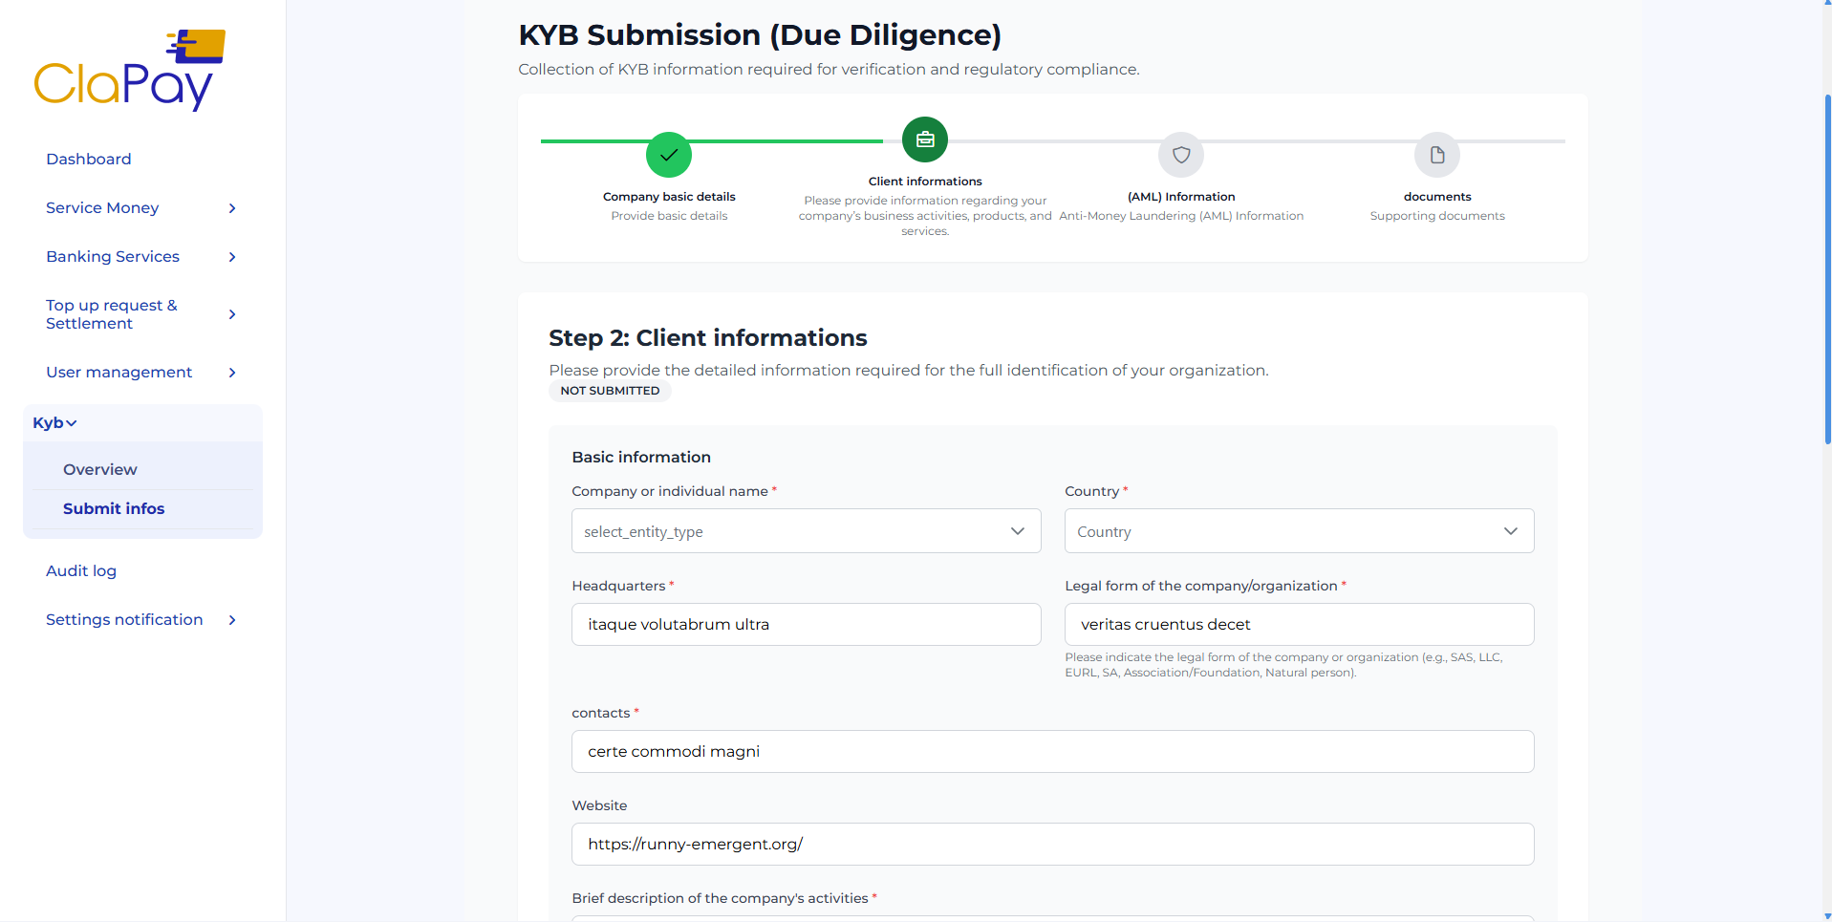Select Overview under Kyb
1832x922 pixels.
click(x=99, y=469)
